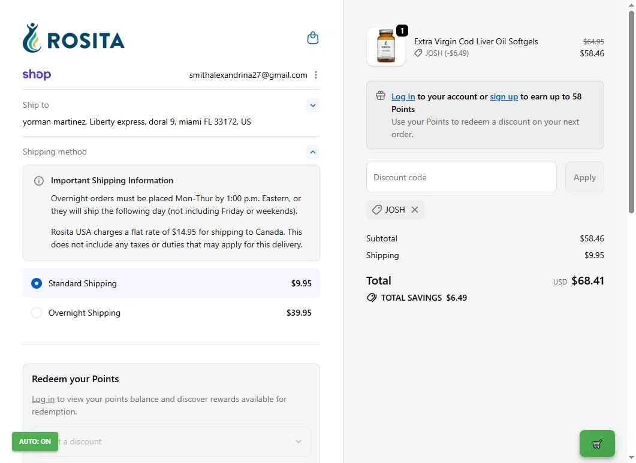Focus the Discount code field

462,177
